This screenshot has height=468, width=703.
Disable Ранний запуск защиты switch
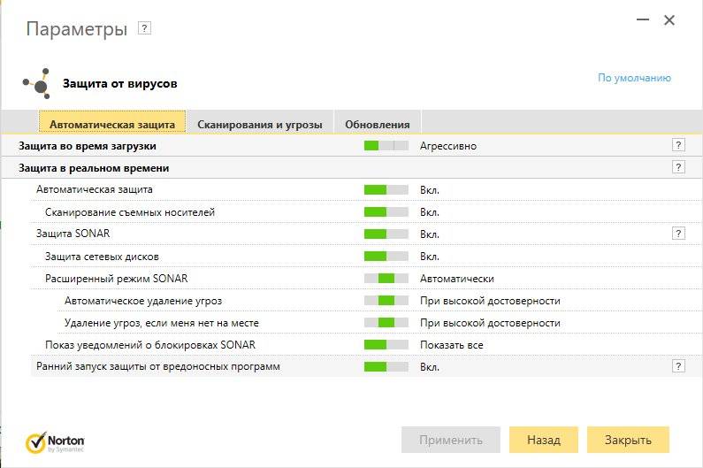tap(386, 366)
